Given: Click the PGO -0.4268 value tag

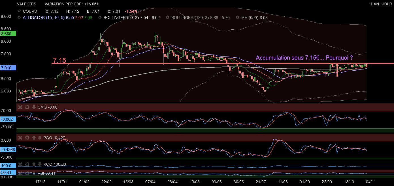Looking at the screenshot, I should point(8,150).
